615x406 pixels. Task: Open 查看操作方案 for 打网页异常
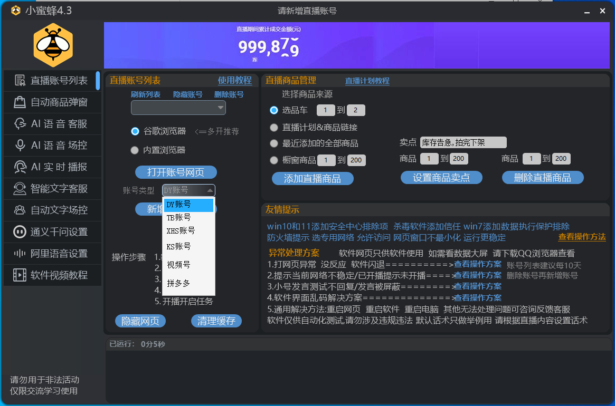coord(478,264)
